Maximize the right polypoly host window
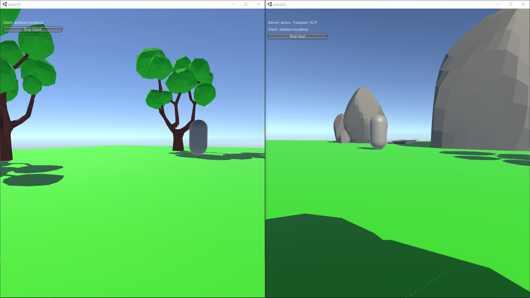The height and width of the screenshot is (298, 530). (x=511, y=4)
